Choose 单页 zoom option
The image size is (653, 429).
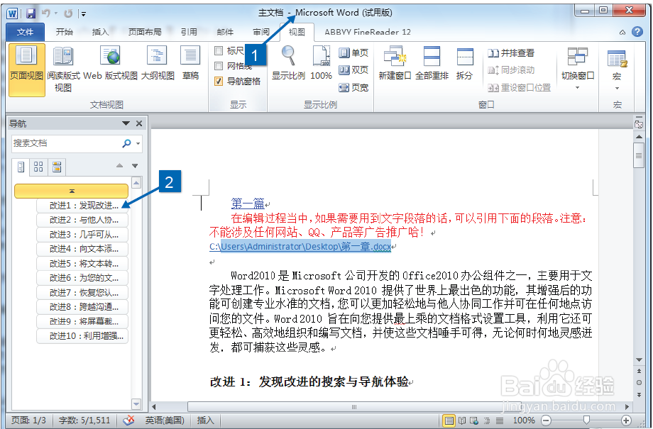coord(353,53)
